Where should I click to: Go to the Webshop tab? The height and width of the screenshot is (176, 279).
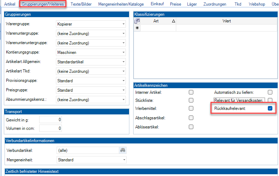pos(256,5)
